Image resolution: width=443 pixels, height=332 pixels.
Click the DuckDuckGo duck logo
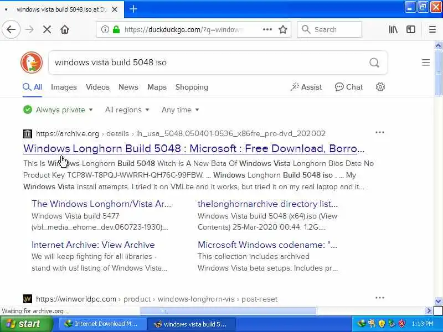click(x=32, y=63)
